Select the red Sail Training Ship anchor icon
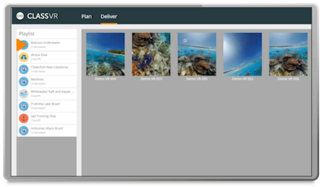The image size is (324, 187). click(24, 119)
